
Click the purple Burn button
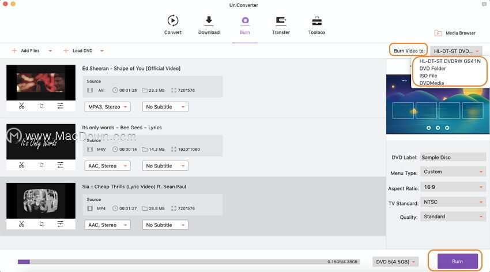pyautogui.click(x=458, y=262)
